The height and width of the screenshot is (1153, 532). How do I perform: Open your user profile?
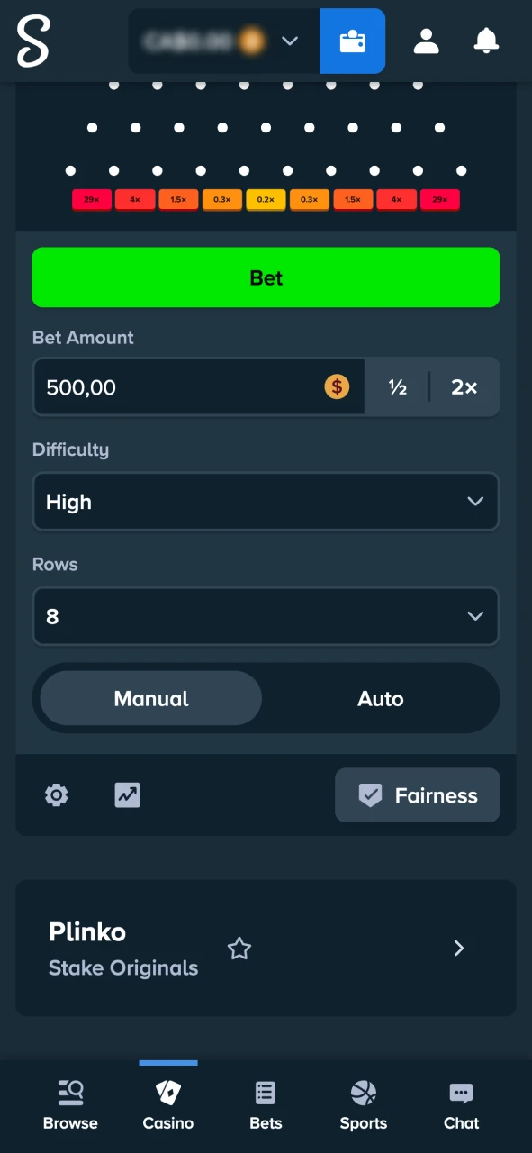click(x=426, y=41)
